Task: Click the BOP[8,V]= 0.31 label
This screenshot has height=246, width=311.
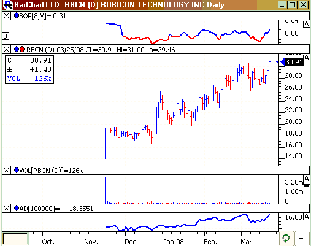Action: click(43, 16)
